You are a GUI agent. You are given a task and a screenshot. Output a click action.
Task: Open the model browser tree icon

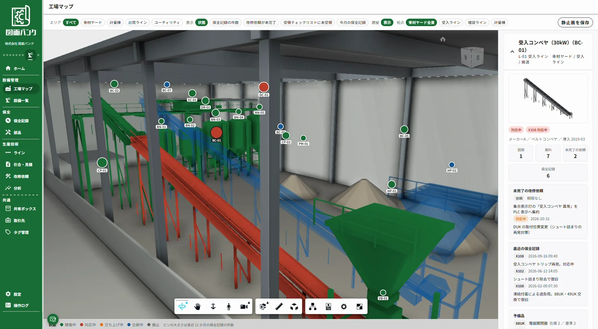point(313,307)
